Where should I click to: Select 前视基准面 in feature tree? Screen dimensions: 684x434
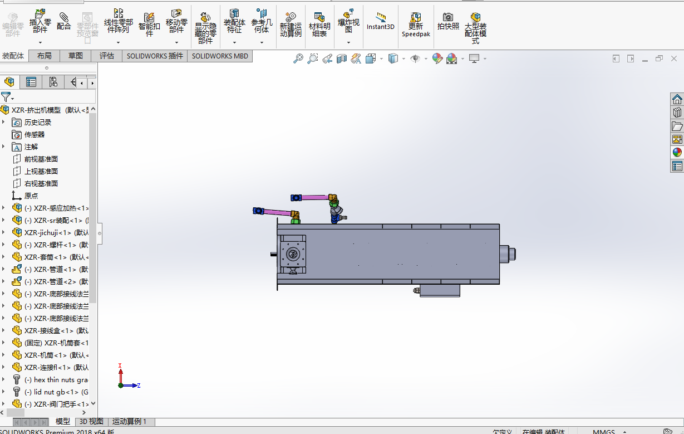(41, 159)
